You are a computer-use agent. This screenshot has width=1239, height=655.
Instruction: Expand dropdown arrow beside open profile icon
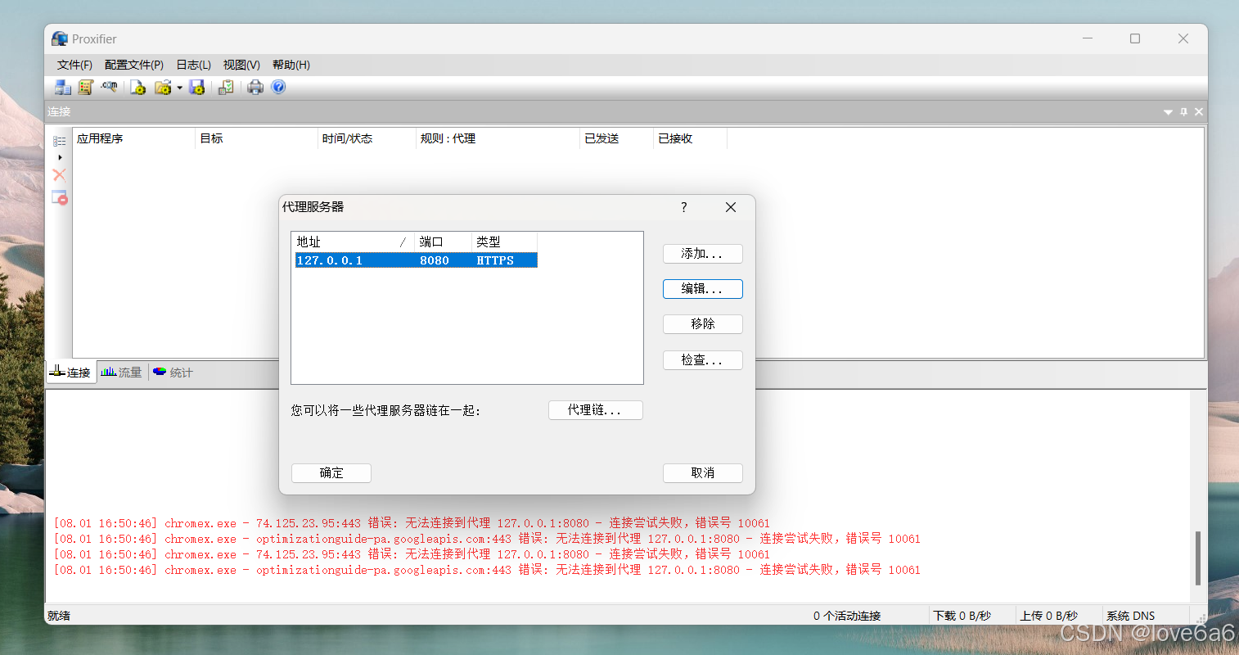point(180,88)
